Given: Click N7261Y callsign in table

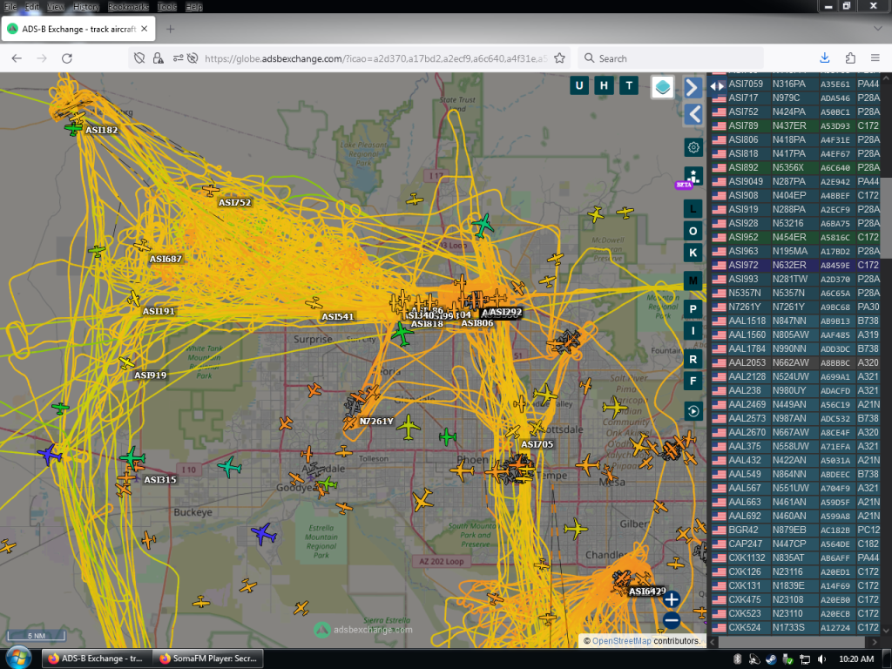Looking at the screenshot, I should point(744,307).
